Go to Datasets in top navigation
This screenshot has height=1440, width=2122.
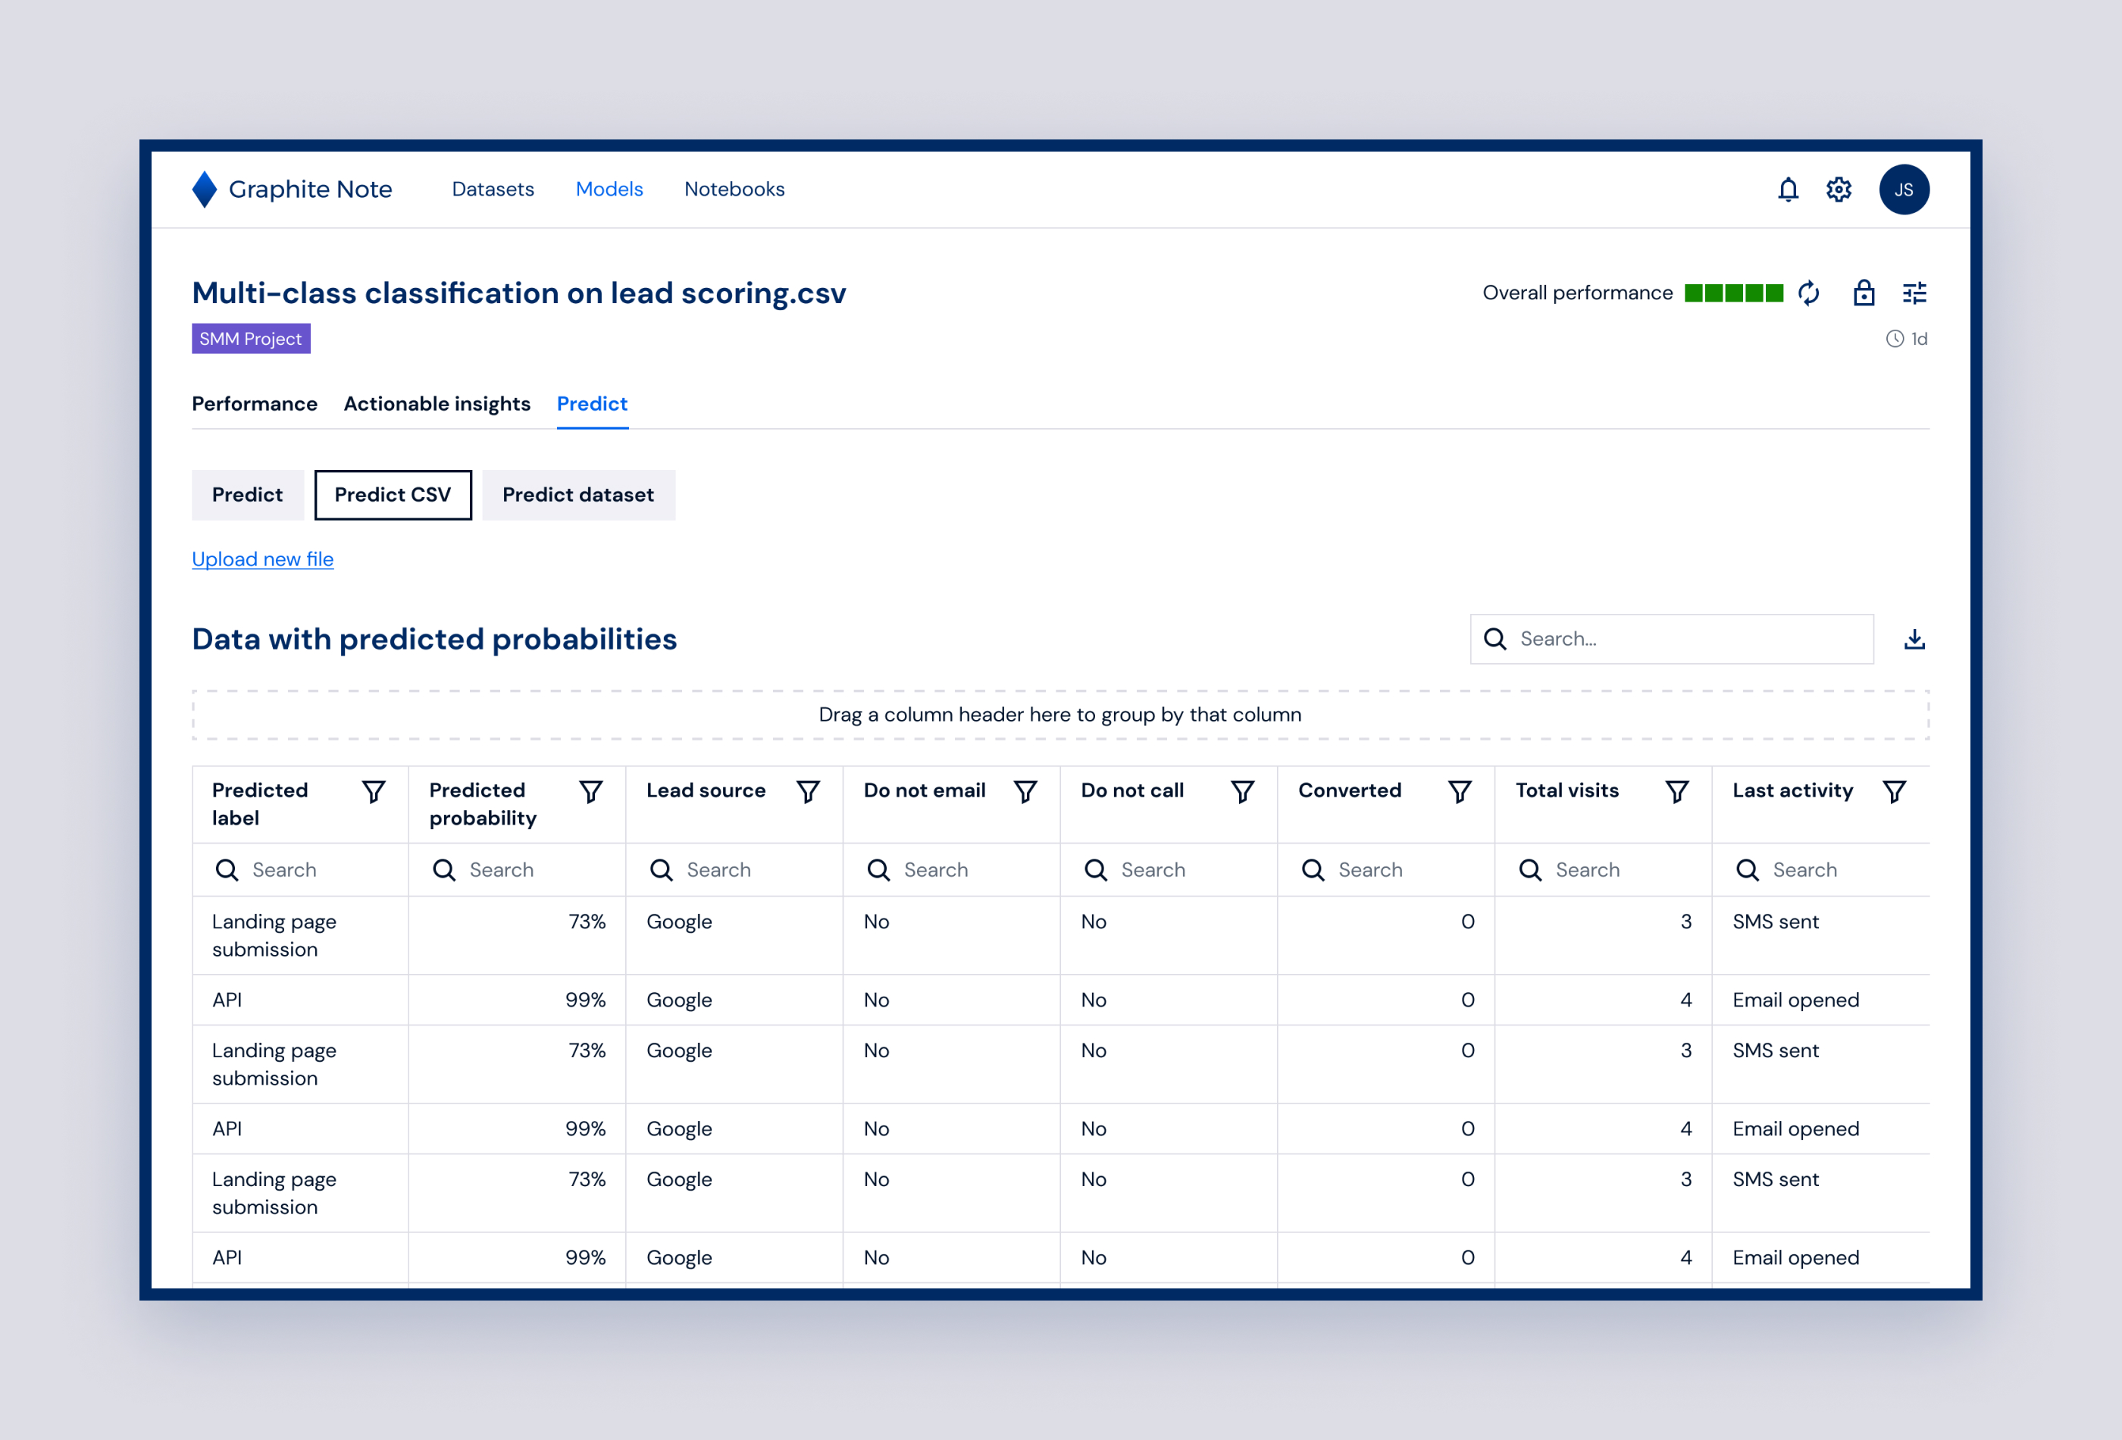493,189
